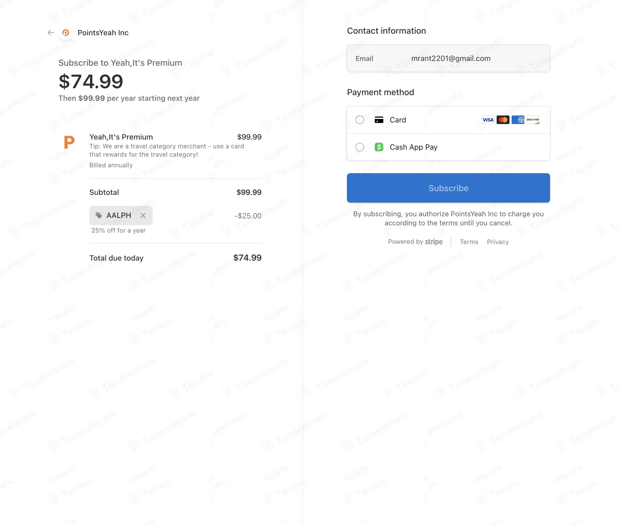Click the orange P product logo

tap(69, 142)
